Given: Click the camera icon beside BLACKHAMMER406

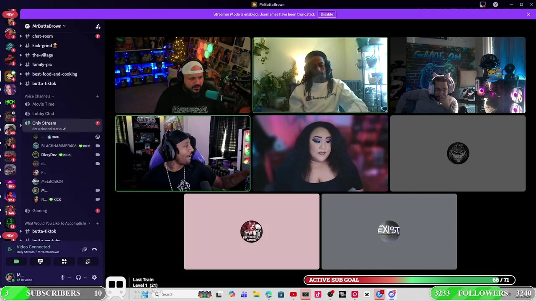Looking at the screenshot, I should click(98, 146).
